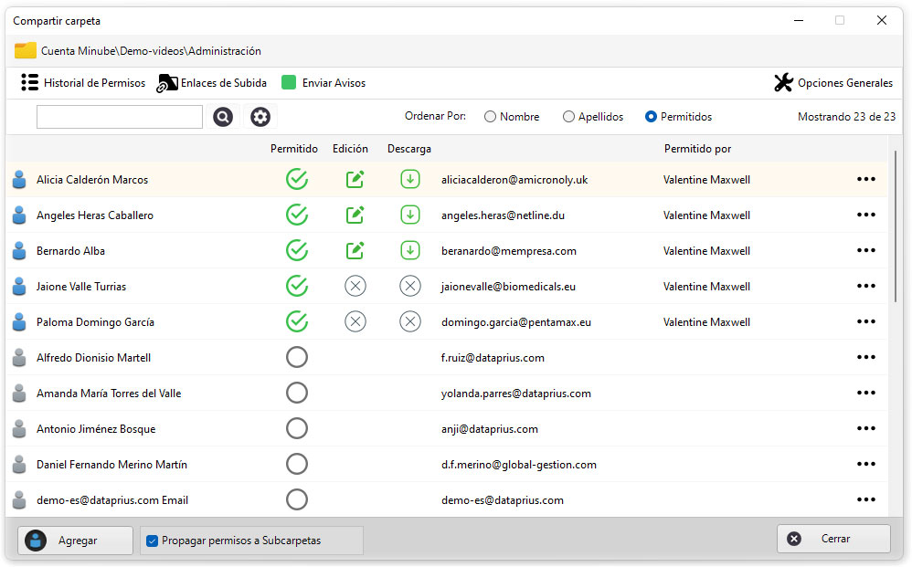Open options menu for Jaione Valle Turrias
This screenshot has width=912, height=567.
pyautogui.click(x=866, y=286)
